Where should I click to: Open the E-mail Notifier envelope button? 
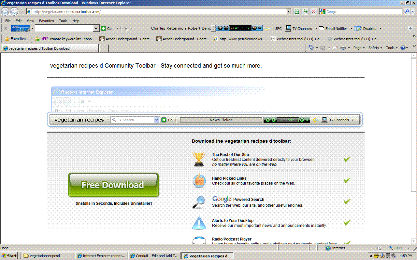click(333, 29)
